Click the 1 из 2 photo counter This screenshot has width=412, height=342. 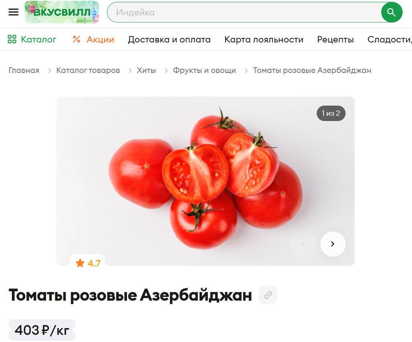point(331,113)
